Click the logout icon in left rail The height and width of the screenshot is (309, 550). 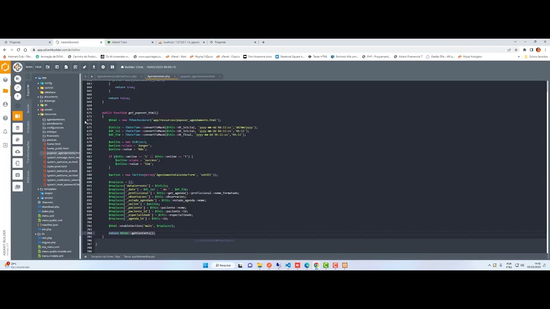5,145
